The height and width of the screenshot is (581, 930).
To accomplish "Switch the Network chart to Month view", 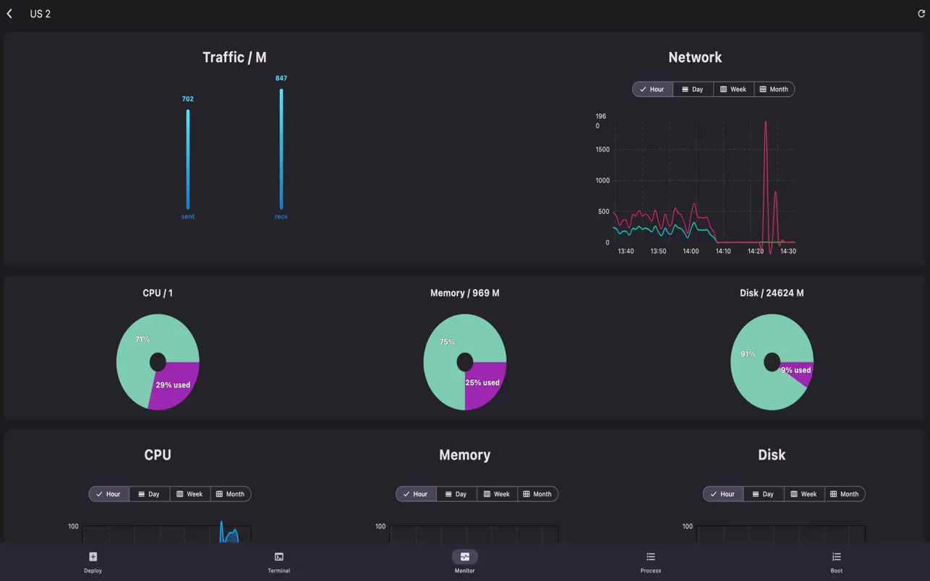I will pyautogui.click(x=775, y=89).
